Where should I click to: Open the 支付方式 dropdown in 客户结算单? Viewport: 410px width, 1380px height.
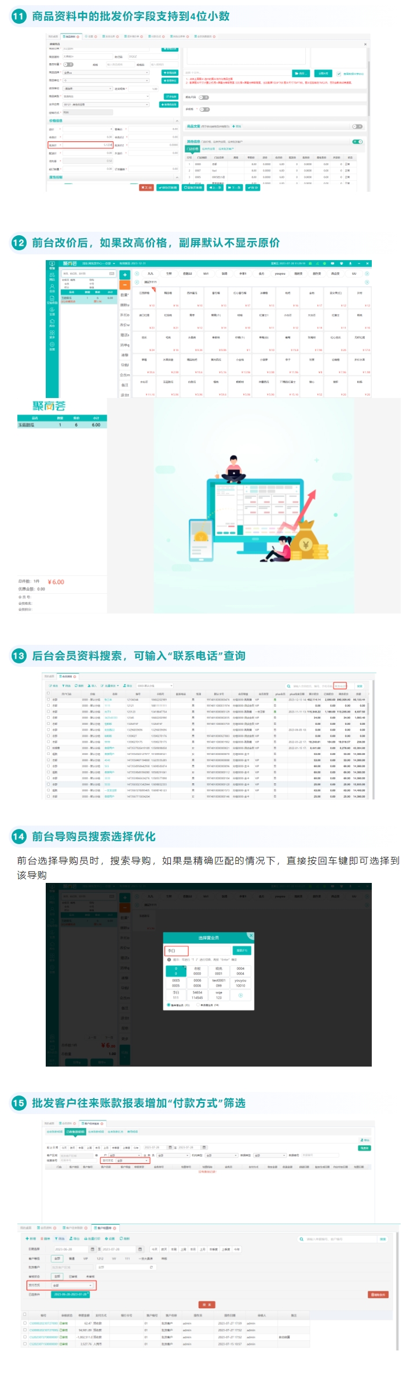(x=72, y=1284)
